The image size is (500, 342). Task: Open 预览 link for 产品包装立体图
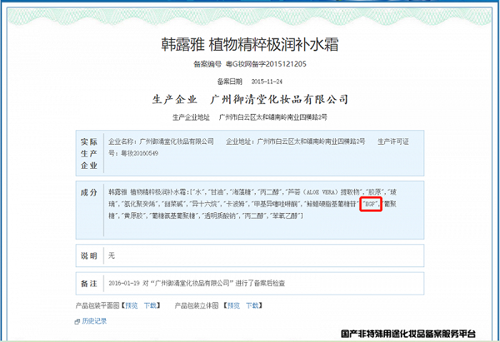(x=234, y=306)
